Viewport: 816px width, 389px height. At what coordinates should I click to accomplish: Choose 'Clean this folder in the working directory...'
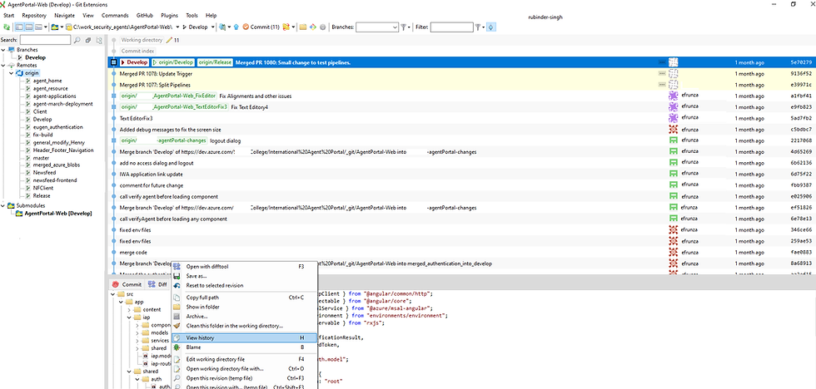244,326
